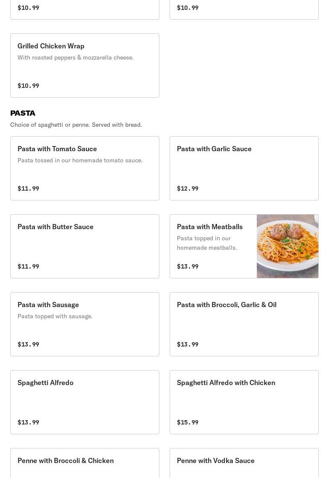Screen dimensions: 329x478
Task: Click the roasted peppers & mozzarella description
Action: tap(75, 57)
